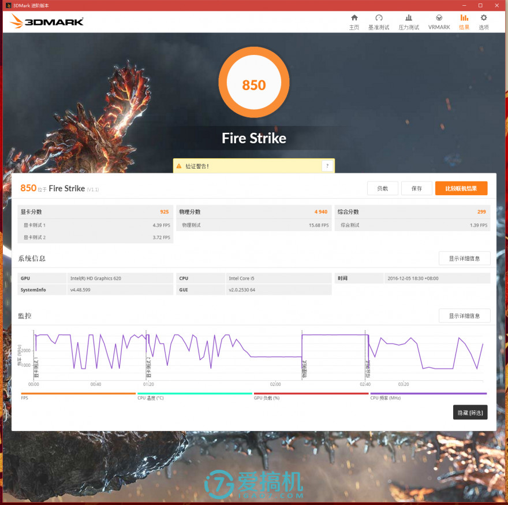Click the SystemInfo version v4.48.599
Screen dimensions: 508x505
[80, 290]
